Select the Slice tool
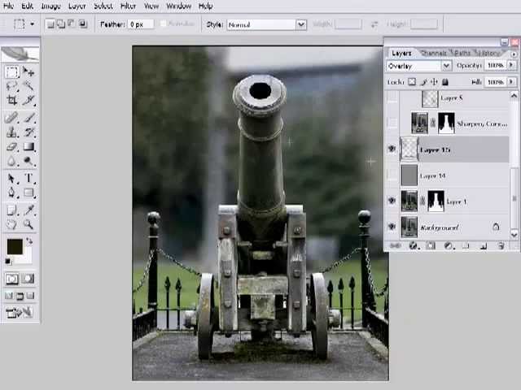521x390 pixels. [x=29, y=100]
